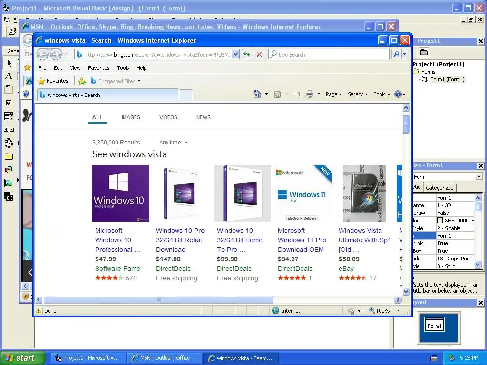The image size is (487, 365).
Task: Open the File menu in Internet Explorer
Action: (42, 68)
